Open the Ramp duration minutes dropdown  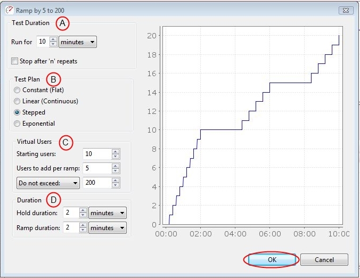(x=108, y=228)
